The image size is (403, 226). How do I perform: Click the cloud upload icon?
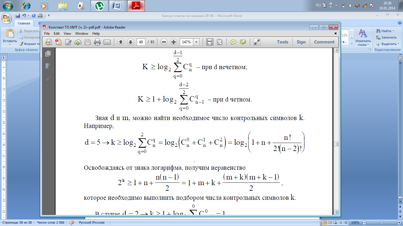[x=78, y=42]
